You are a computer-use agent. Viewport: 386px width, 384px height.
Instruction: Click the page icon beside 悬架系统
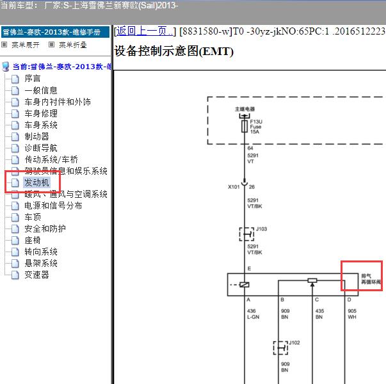(15, 264)
